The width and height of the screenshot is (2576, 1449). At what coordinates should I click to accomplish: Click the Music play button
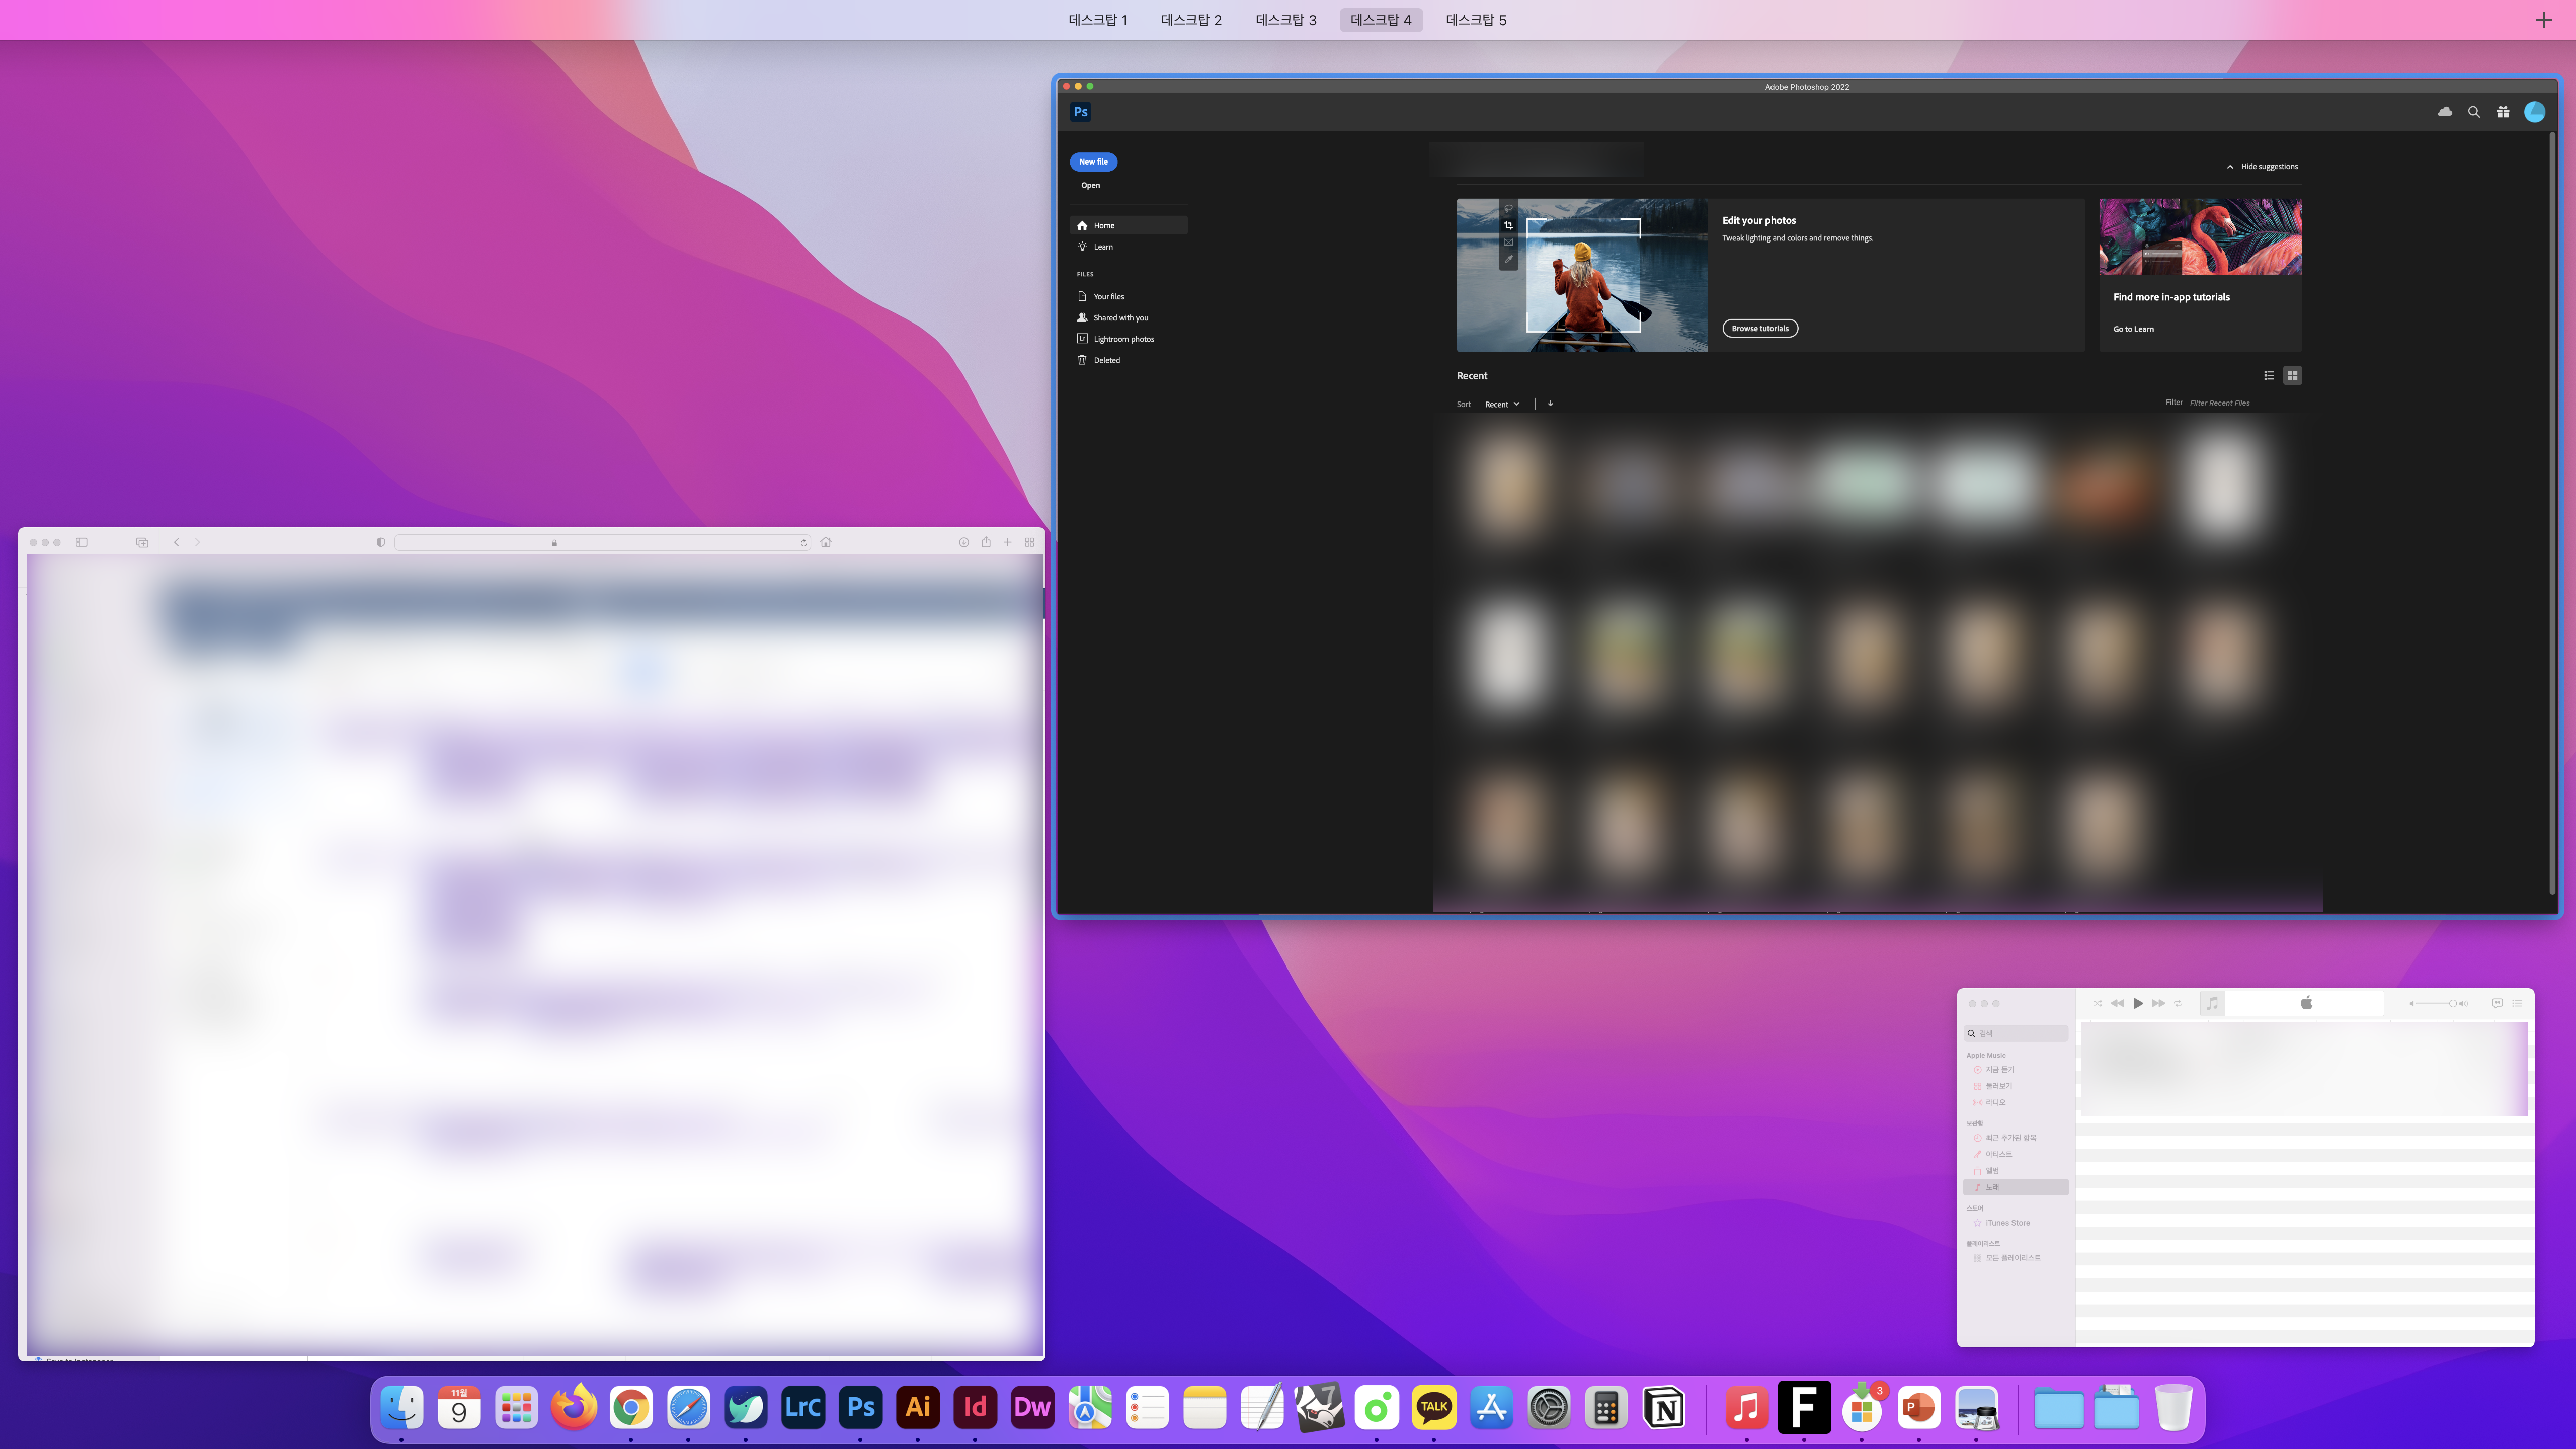2138,1003
